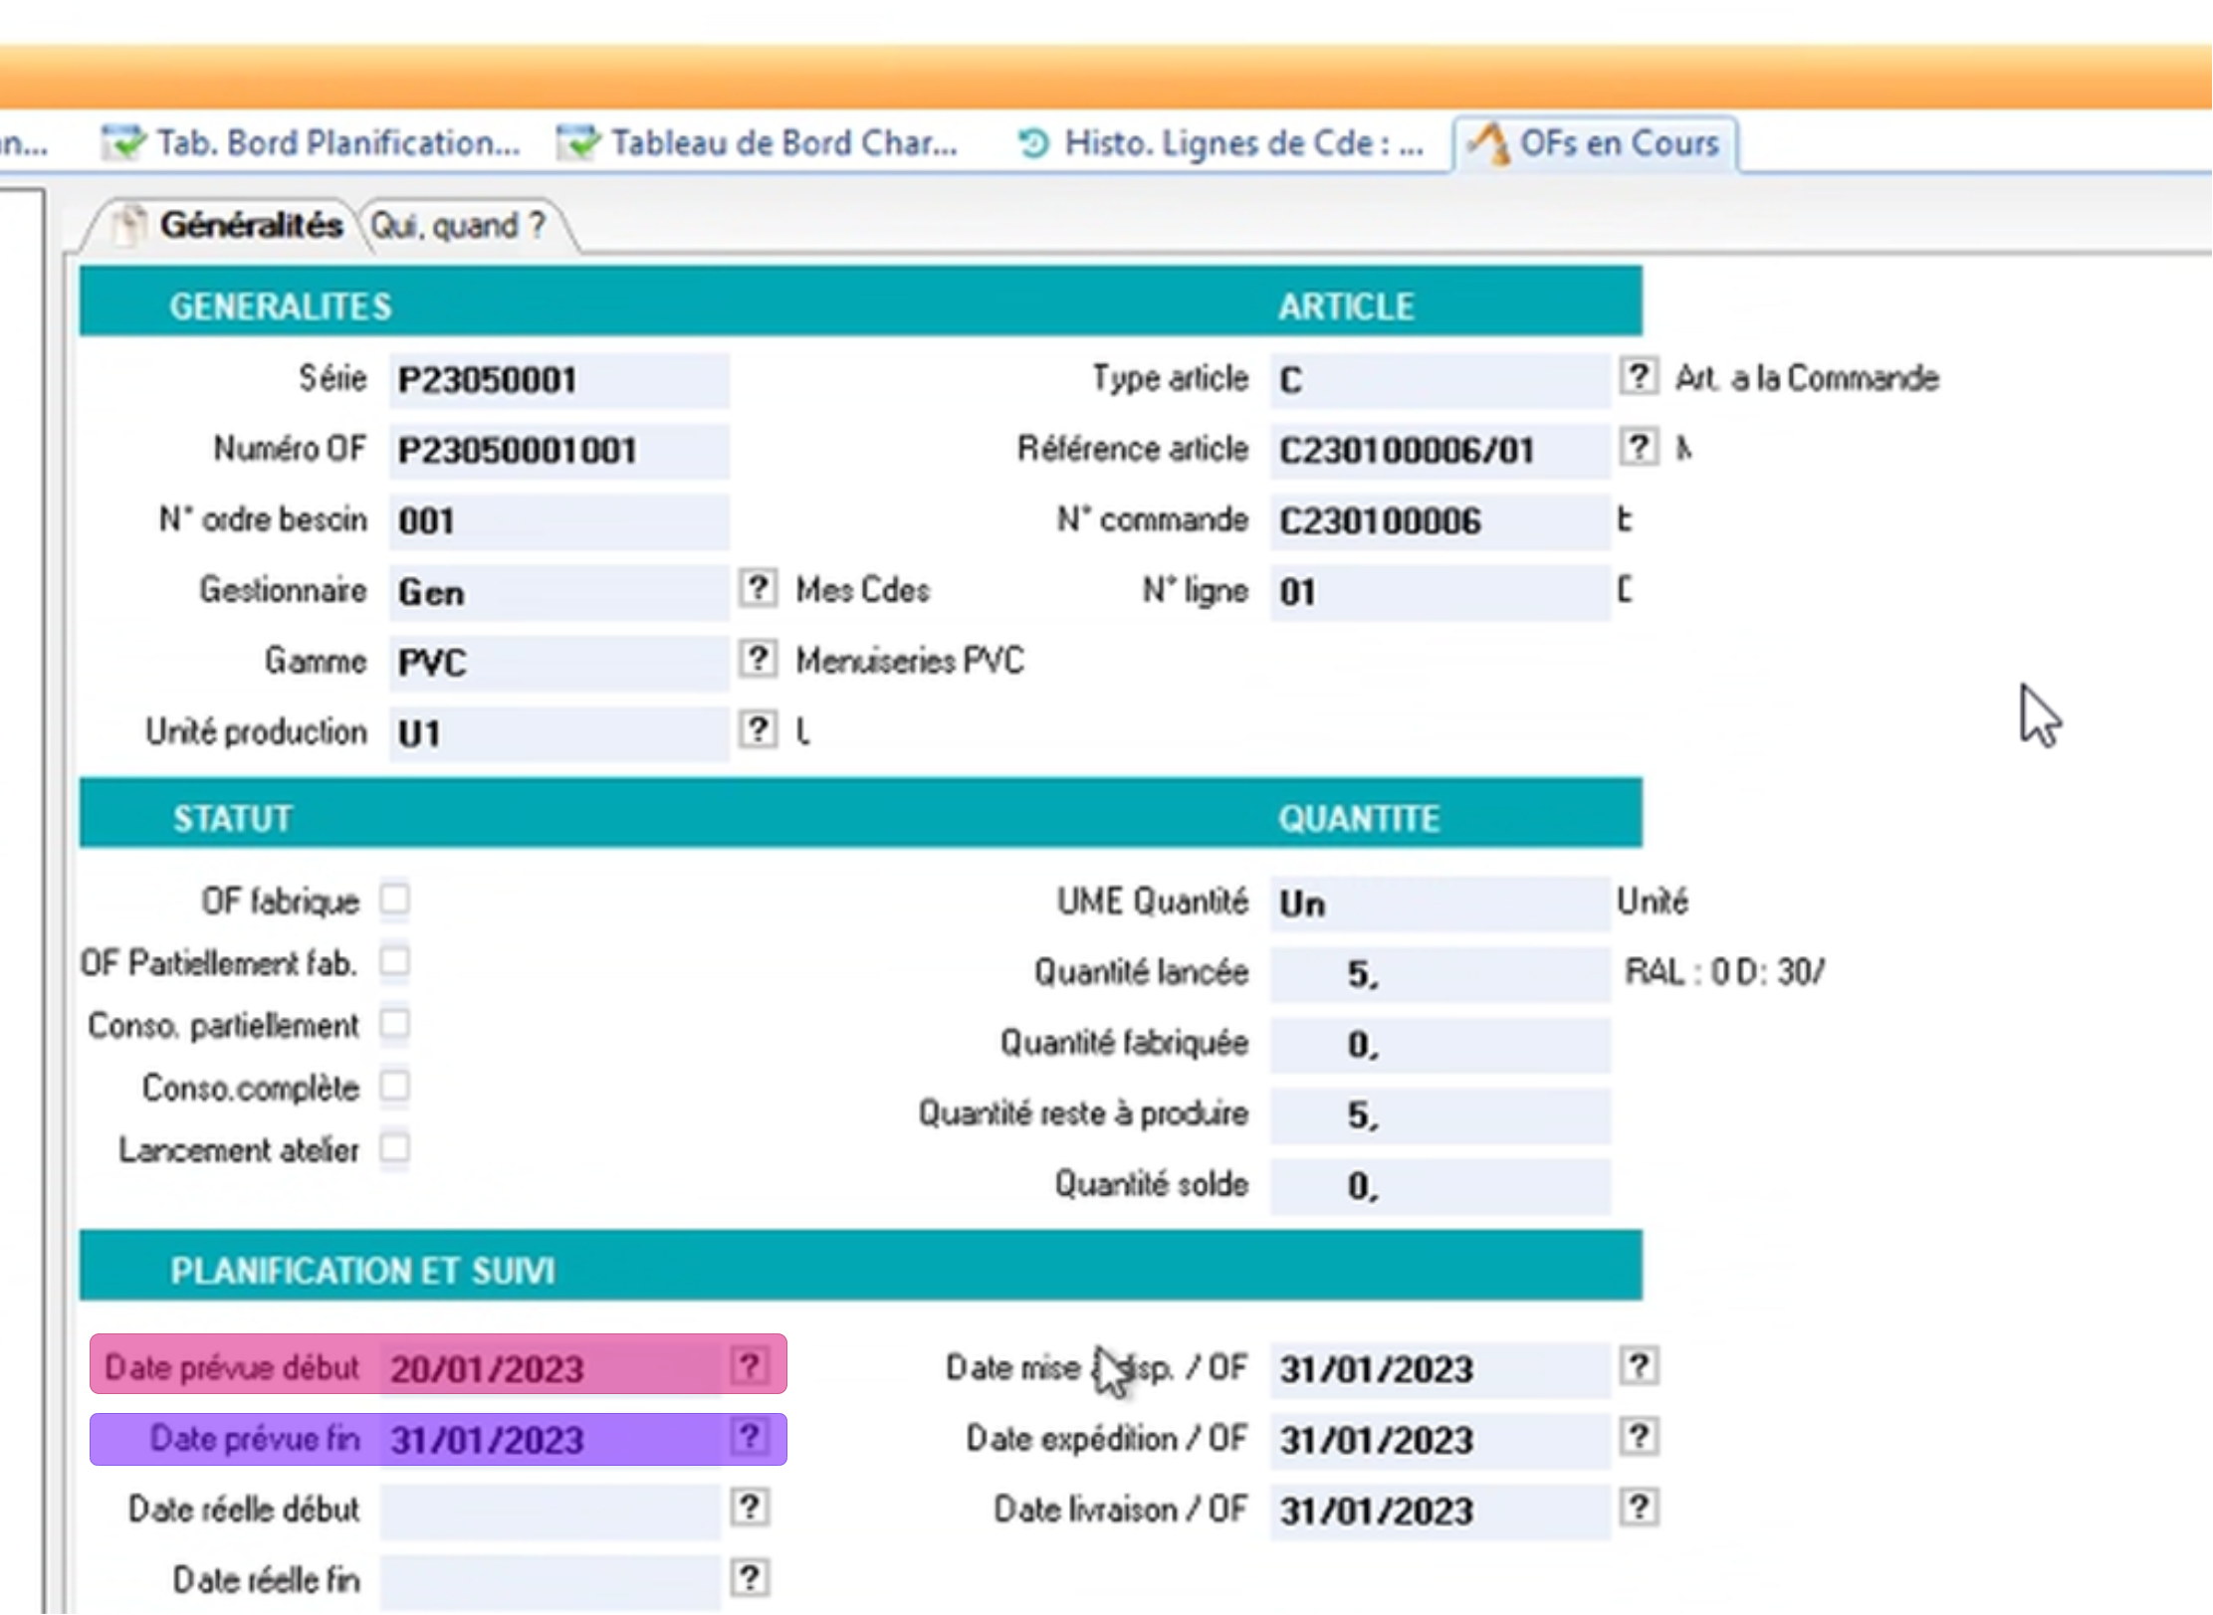
Task: Toggle the OF Partiellement fab. checkbox
Action: pos(395,961)
